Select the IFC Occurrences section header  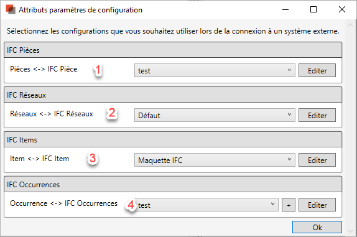173,184
